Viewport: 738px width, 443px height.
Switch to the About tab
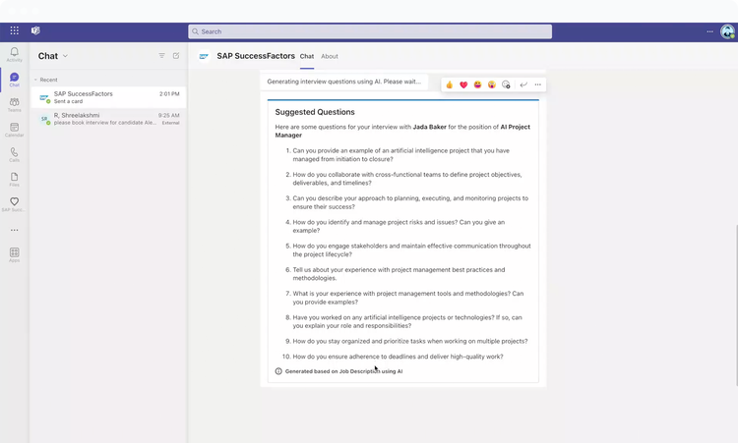(330, 56)
